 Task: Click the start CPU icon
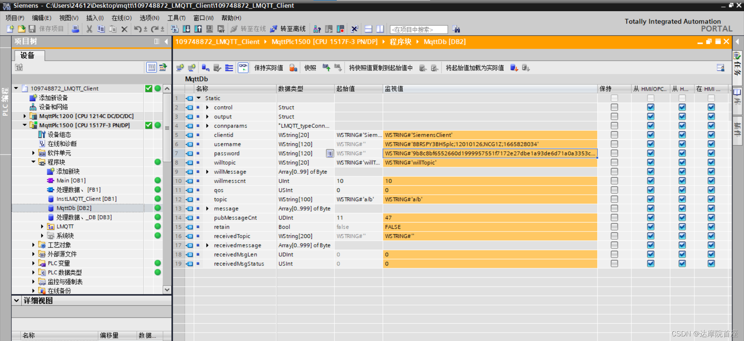[x=329, y=29]
